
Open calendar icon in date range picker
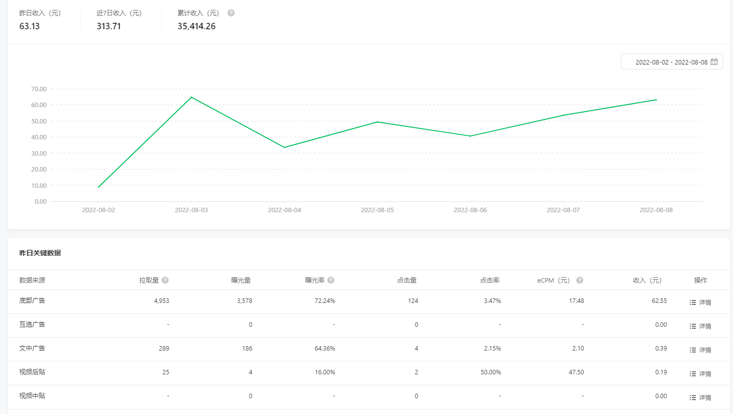pos(714,62)
